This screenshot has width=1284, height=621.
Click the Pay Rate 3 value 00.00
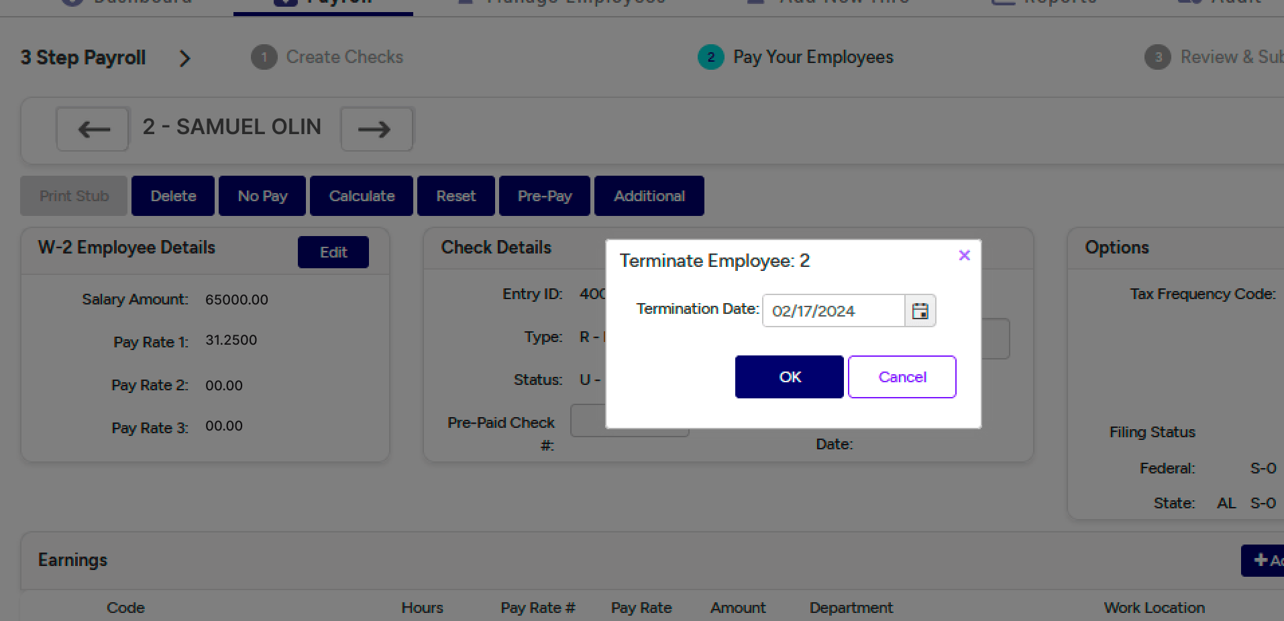tap(224, 426)
